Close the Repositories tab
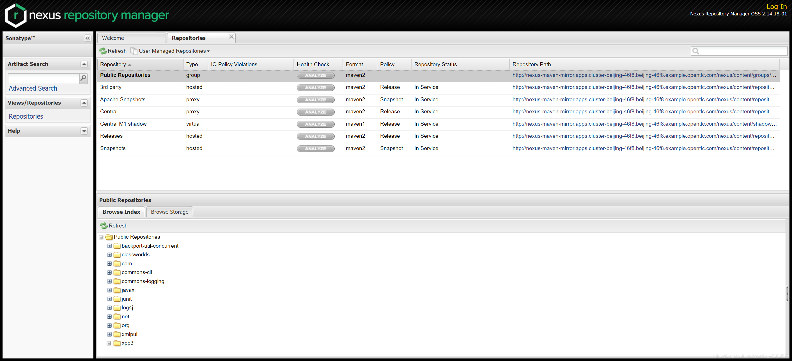This screenshot has height=361, width=792. pos(231,37)
